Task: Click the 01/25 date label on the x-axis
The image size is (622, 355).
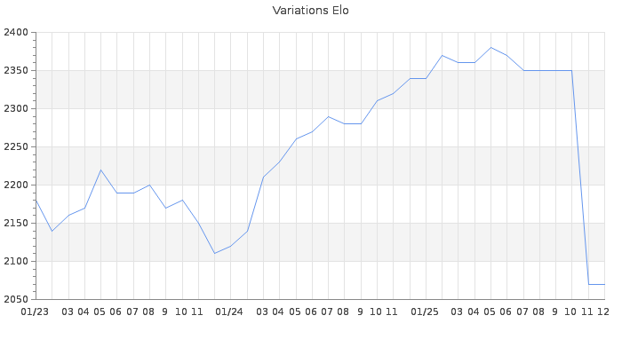Action: coord(425,312)
